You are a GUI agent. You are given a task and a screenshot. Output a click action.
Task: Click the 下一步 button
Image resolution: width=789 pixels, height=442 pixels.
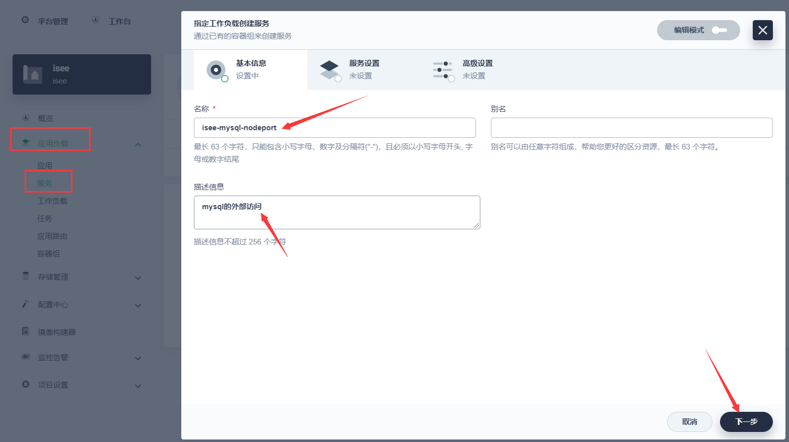coord(746,422)
